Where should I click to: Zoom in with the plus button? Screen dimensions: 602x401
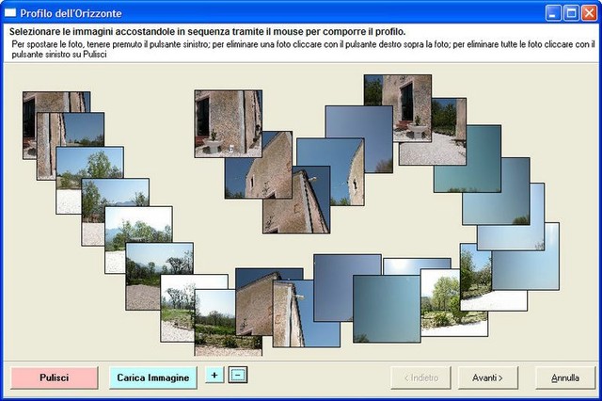pos(214,375)
